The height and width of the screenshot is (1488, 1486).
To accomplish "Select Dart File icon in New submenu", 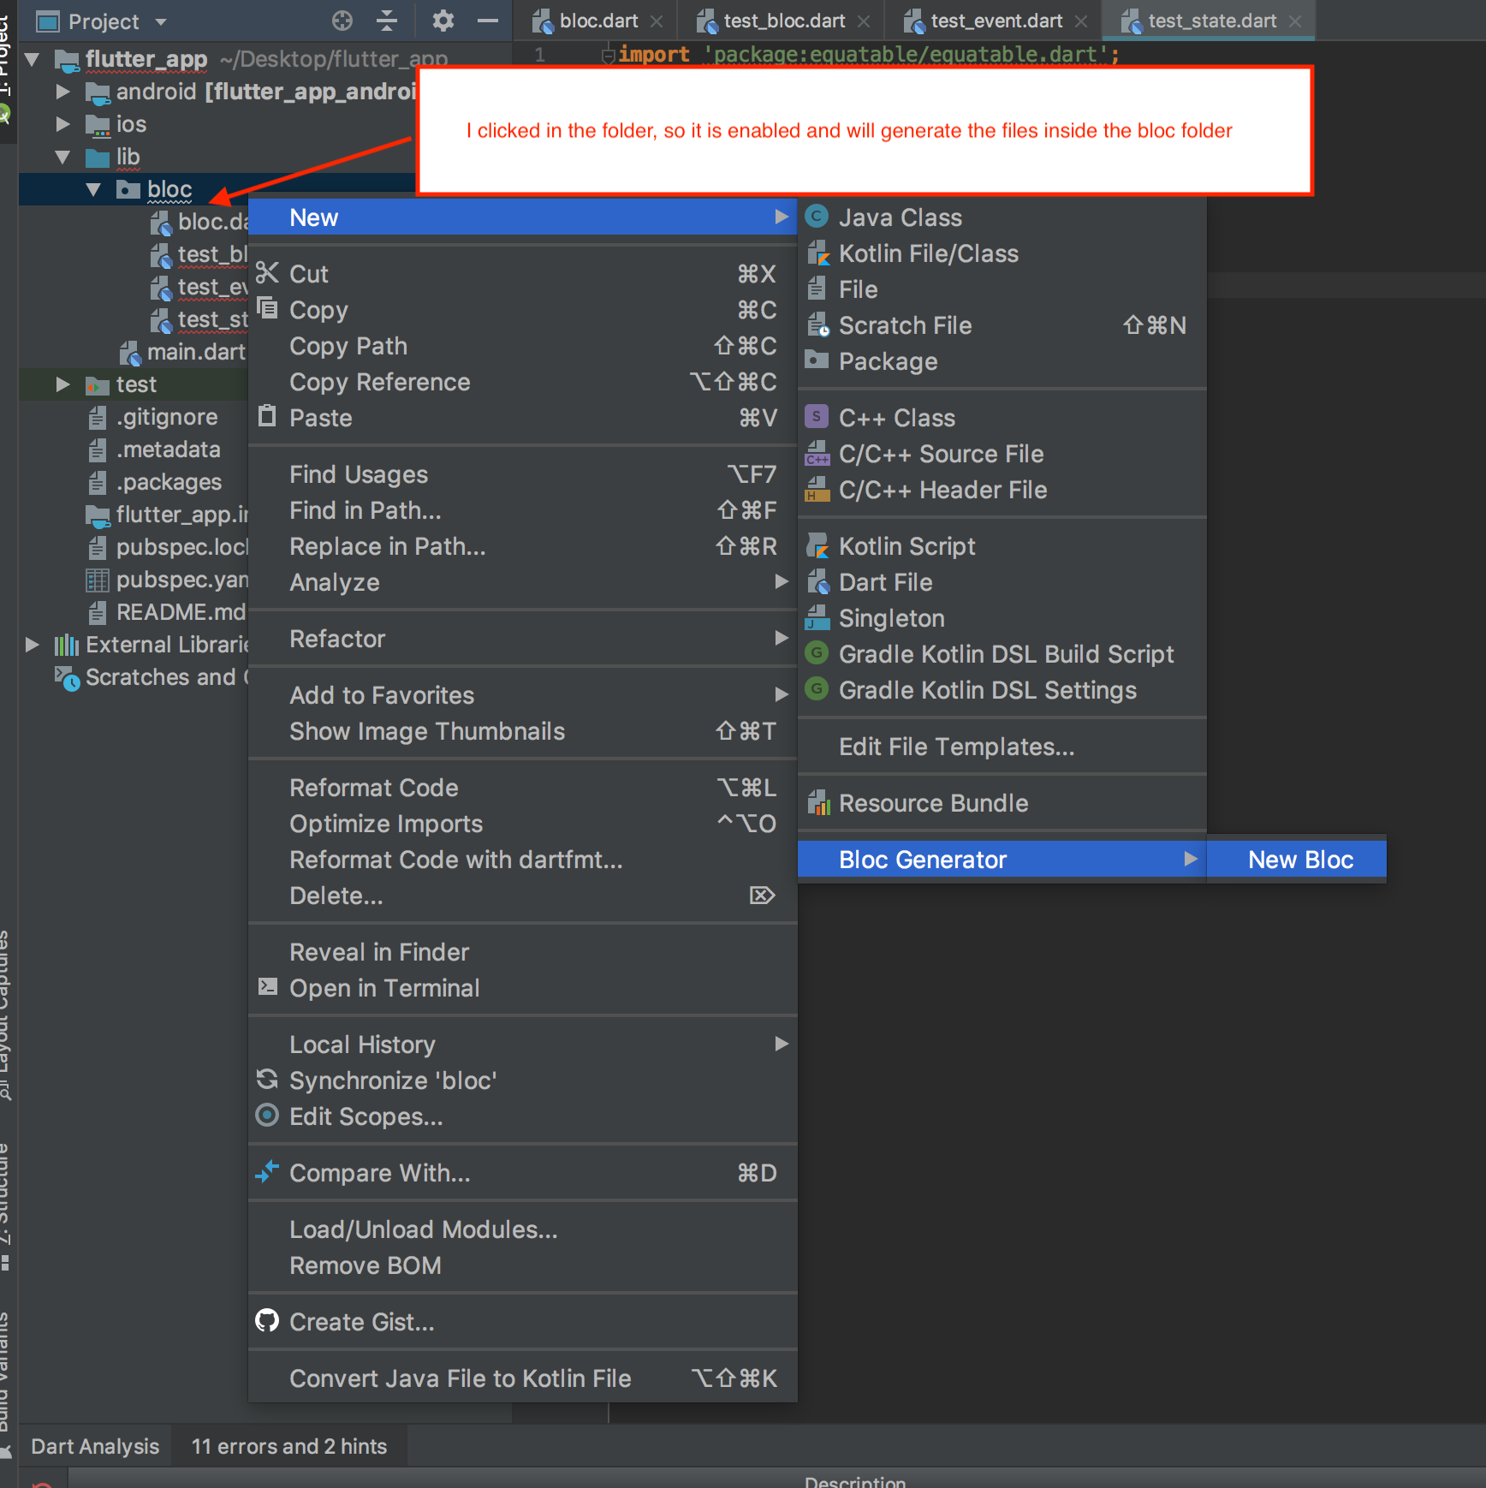I will click(x=818, y=581).
